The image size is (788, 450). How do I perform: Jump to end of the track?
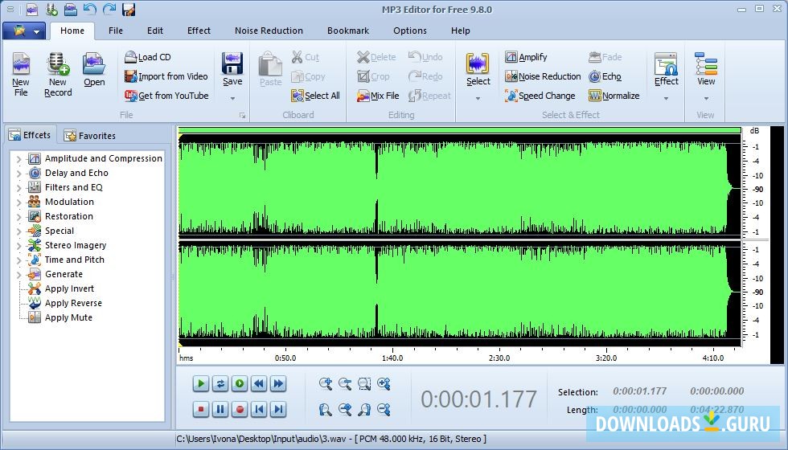point(278,409)
